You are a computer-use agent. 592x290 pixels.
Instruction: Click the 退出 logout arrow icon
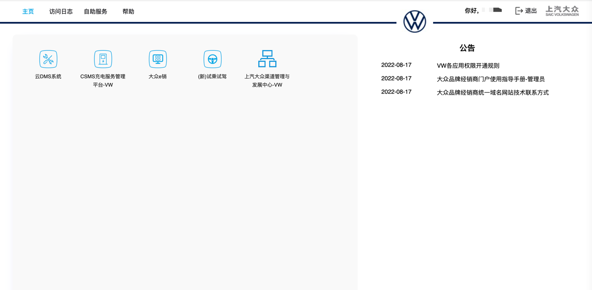(519, 11)
